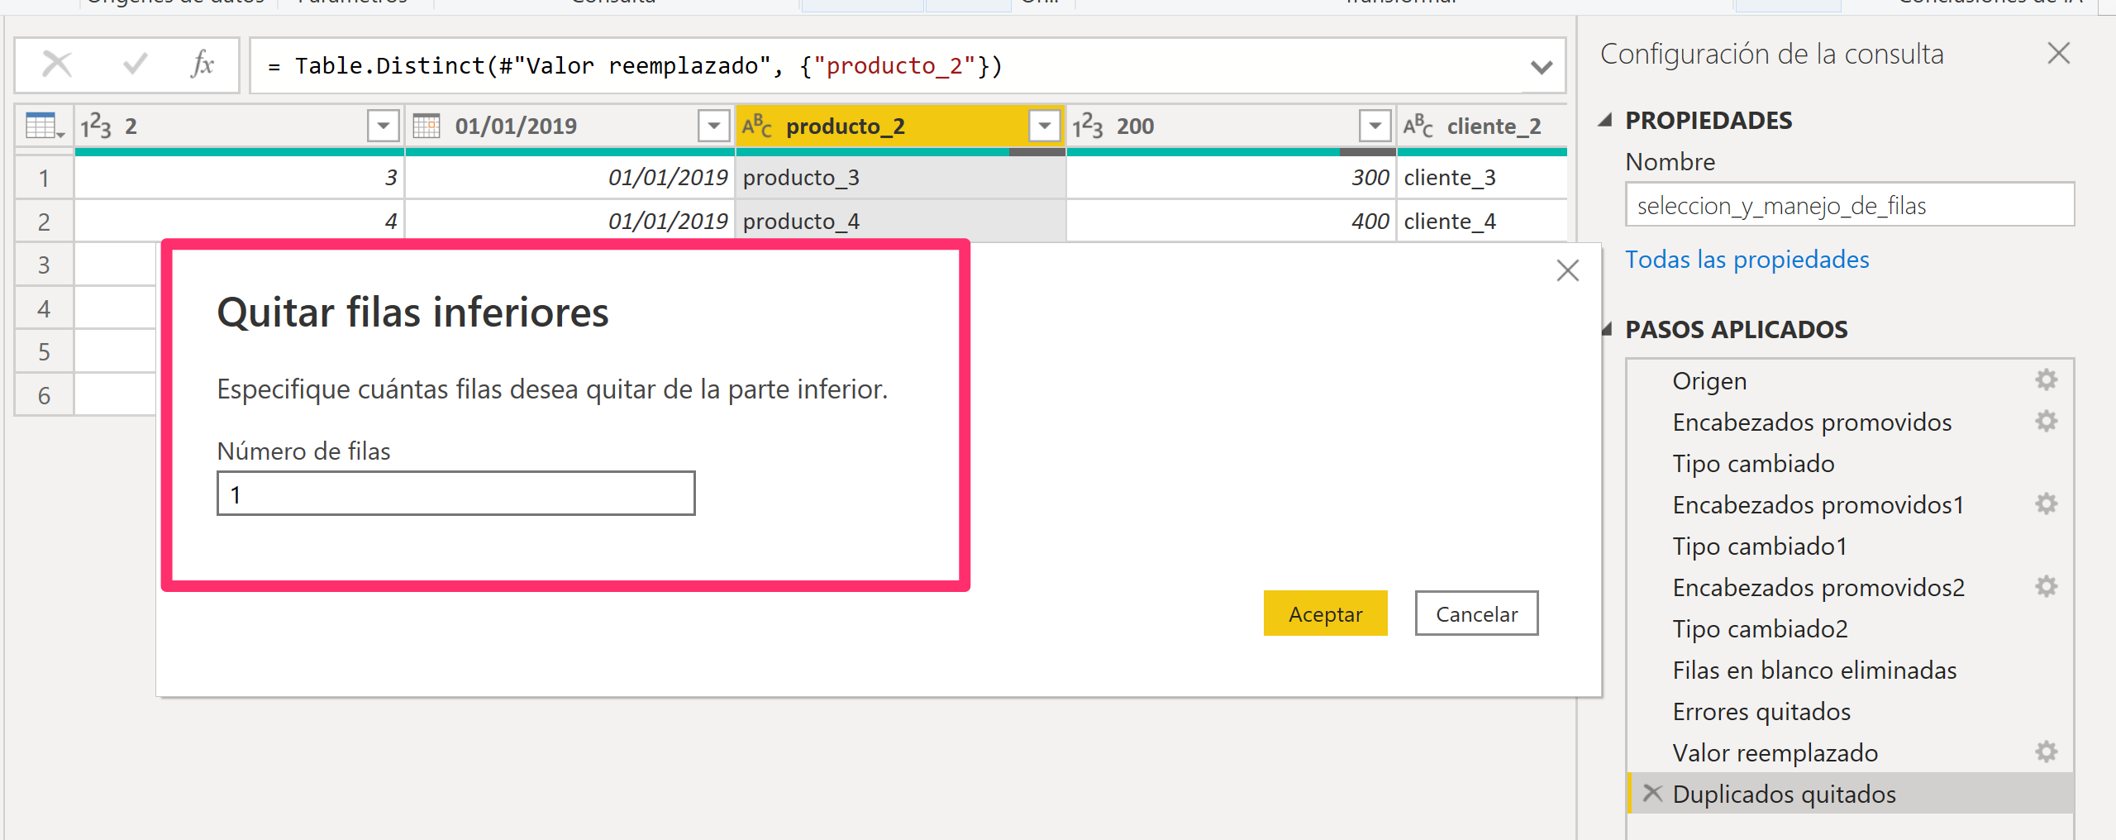
Task: Close the Quitar filas inferiores dialog
Action: click(x=1567, y=270)
